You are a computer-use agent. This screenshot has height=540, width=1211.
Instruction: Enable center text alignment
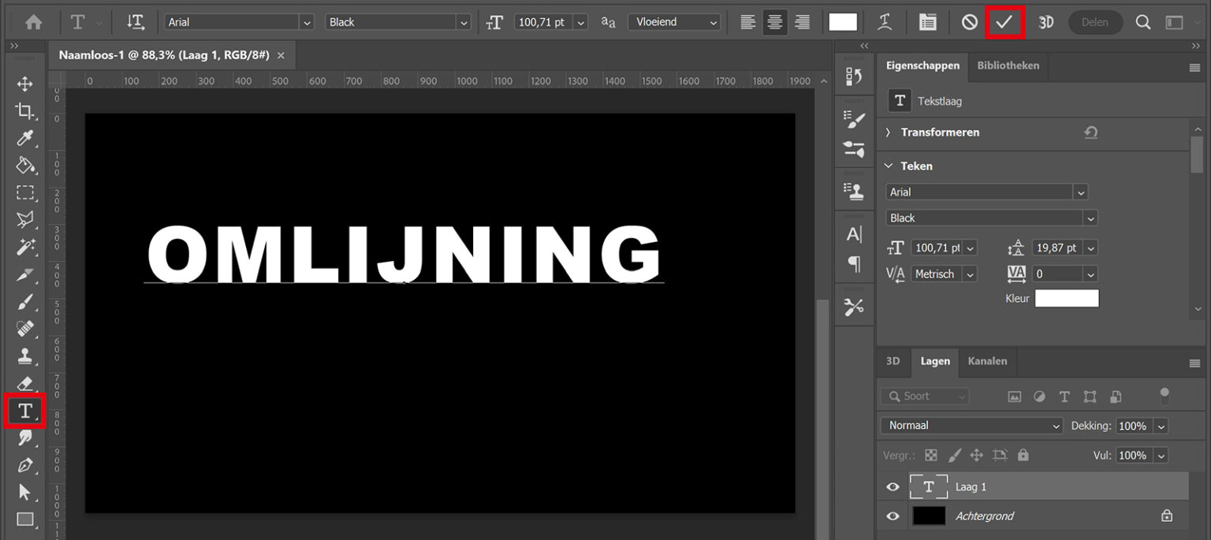[x=775, y=22]
